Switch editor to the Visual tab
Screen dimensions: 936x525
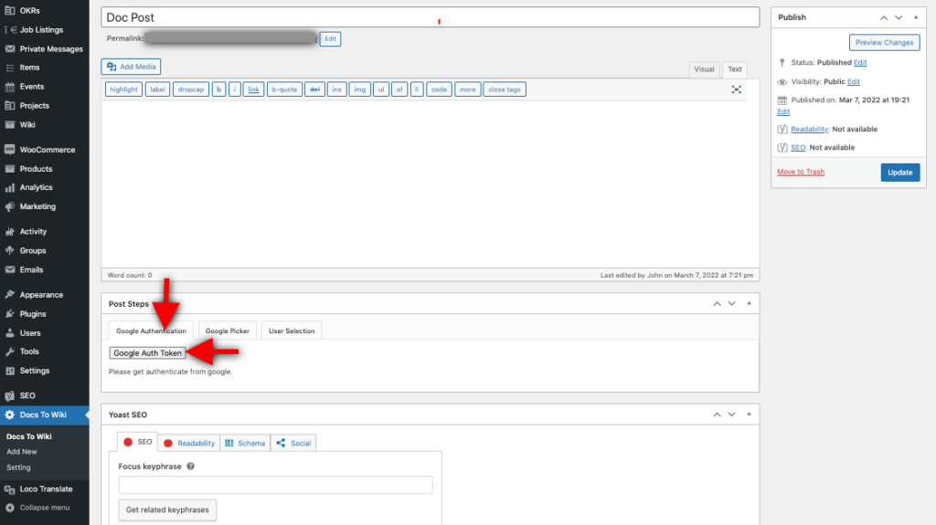[704, 69]
